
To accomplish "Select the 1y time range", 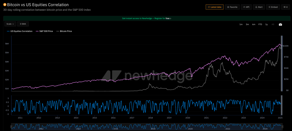I will point(267,25).
